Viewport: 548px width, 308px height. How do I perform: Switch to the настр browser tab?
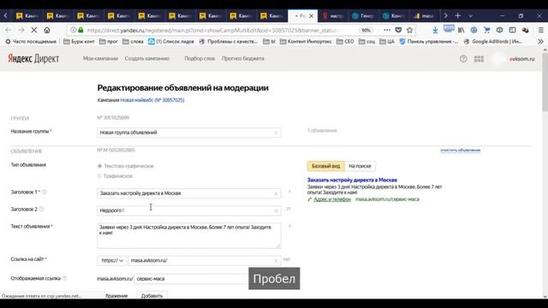333,15
